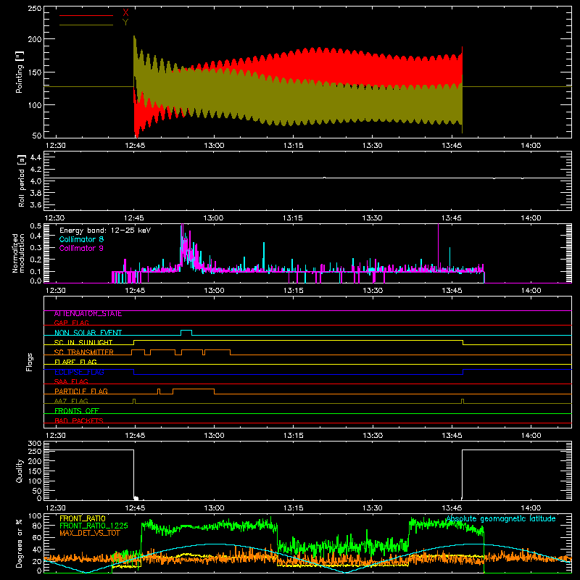Select the red X legend line sample

[x=86, y=15]
